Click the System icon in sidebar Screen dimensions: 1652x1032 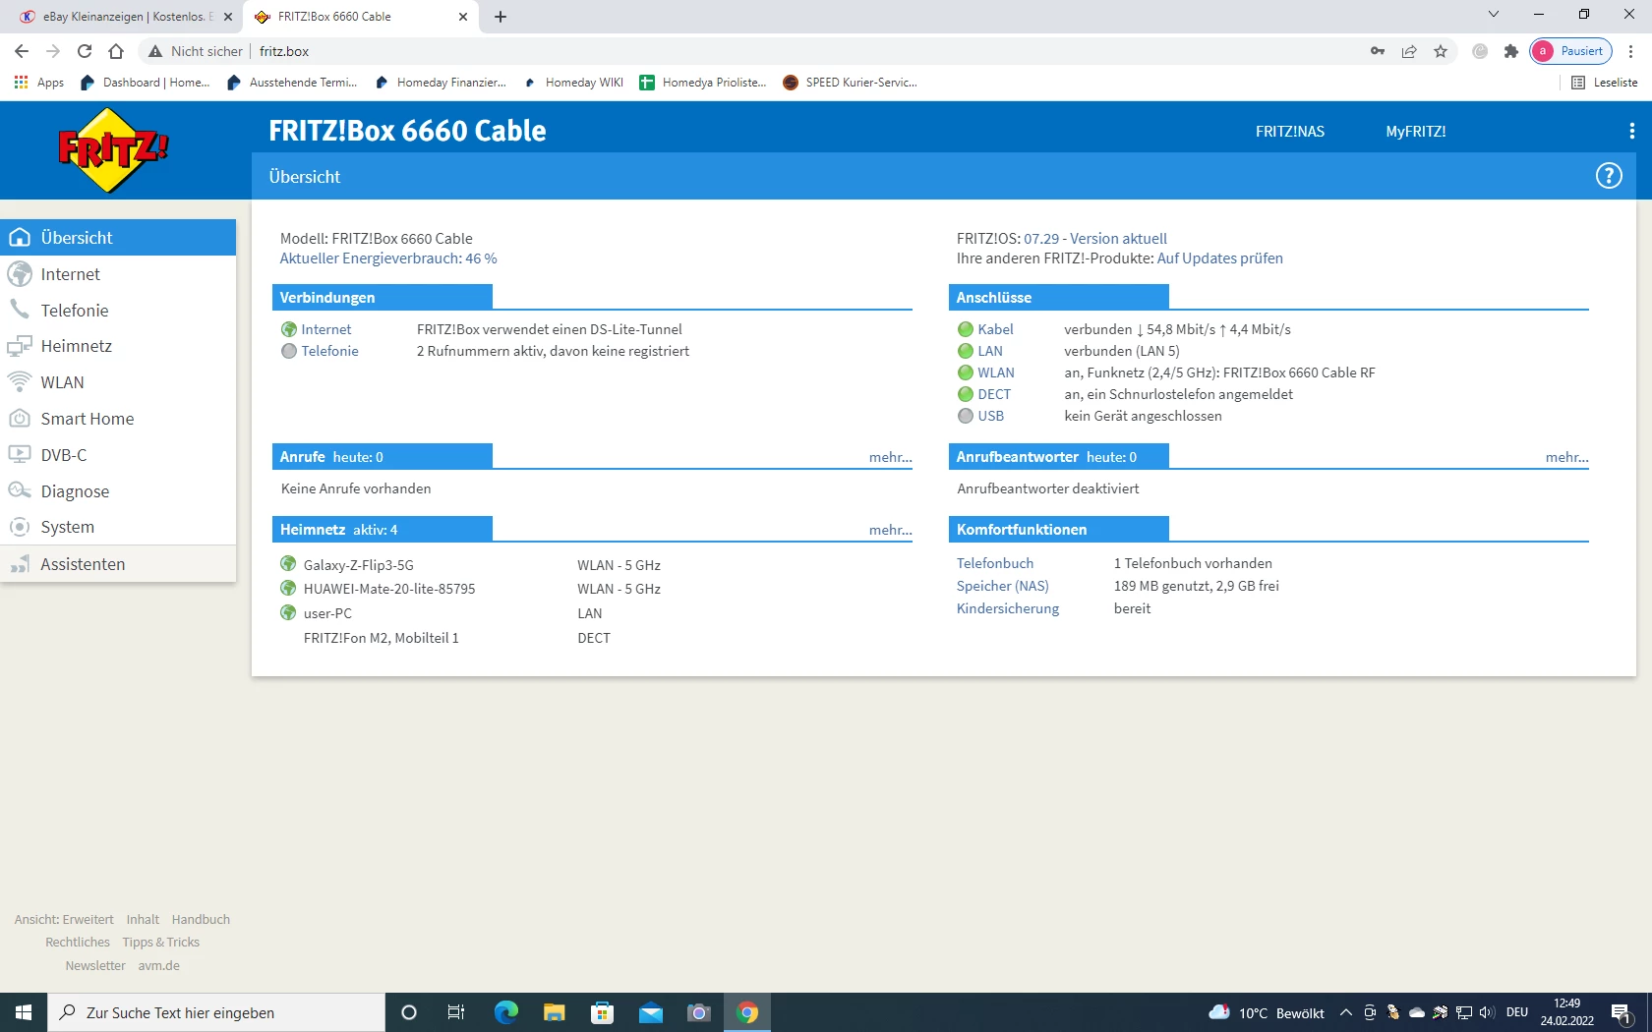20,527
